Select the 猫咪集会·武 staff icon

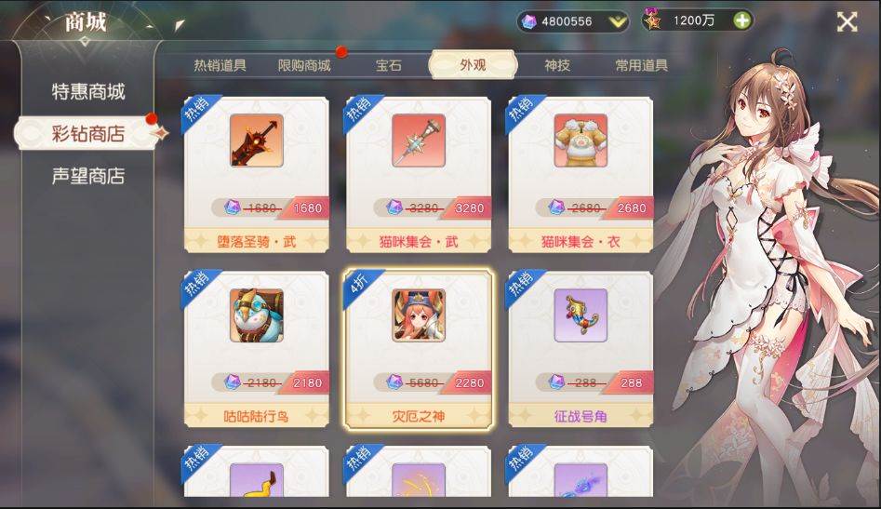pyautogui.click(x=419, y=141)
